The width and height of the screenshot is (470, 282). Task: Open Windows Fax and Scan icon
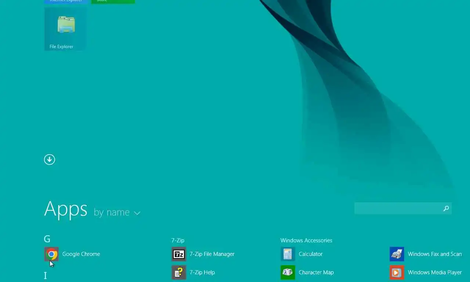pos(397,254)
